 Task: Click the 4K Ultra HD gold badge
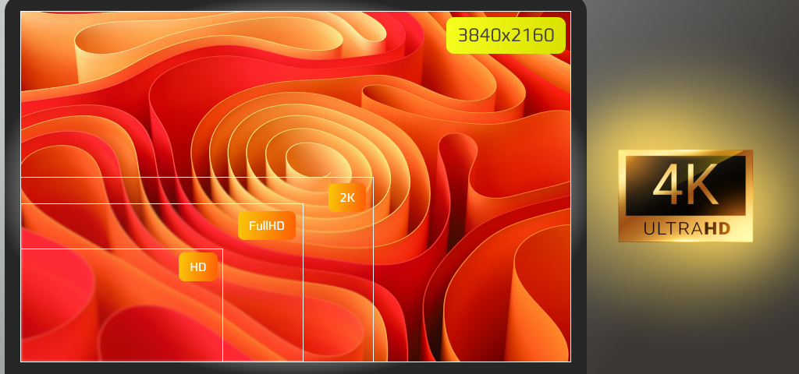(685, 196)
